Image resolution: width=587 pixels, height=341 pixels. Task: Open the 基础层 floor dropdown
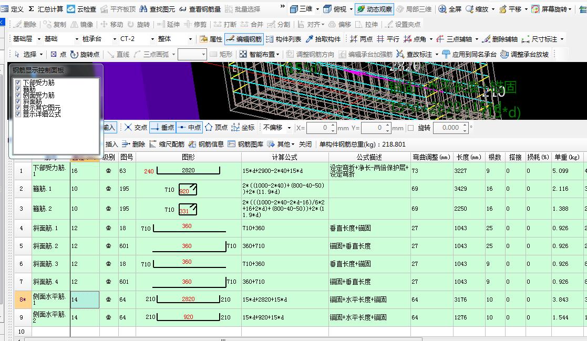38,39
